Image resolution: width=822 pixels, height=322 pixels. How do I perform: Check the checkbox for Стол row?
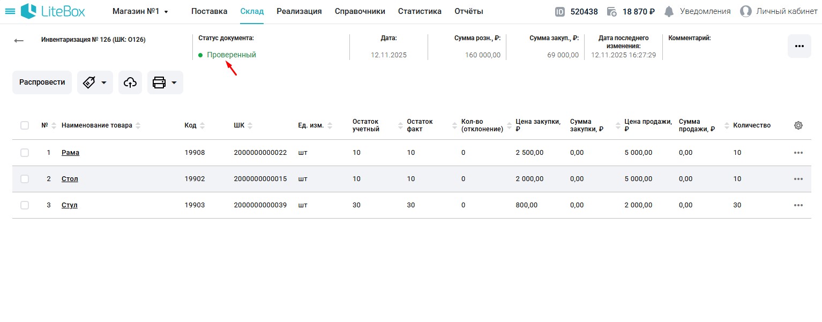tap(25, 179)
